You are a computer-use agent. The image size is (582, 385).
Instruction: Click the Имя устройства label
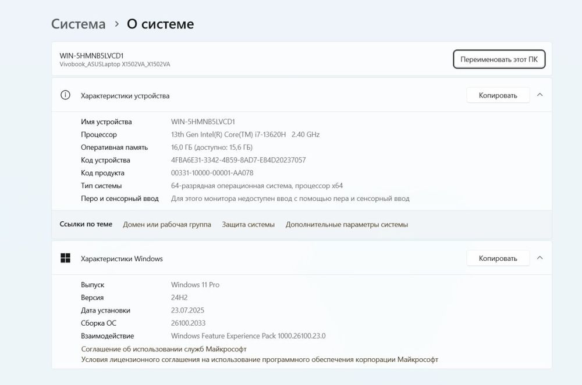tap(106, 122)
